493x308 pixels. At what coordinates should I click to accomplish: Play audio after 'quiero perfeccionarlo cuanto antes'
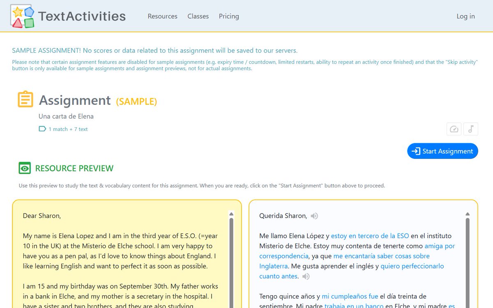coord(306,276)
